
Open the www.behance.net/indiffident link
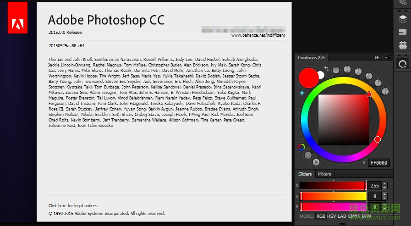(x=258, y=35)
